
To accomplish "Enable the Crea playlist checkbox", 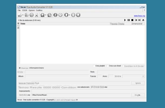I will [x=94, y=66].
